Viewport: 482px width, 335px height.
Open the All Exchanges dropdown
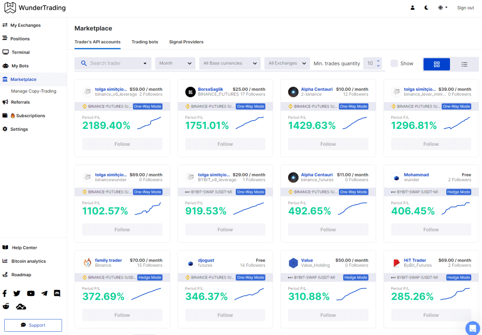(287, 63)
